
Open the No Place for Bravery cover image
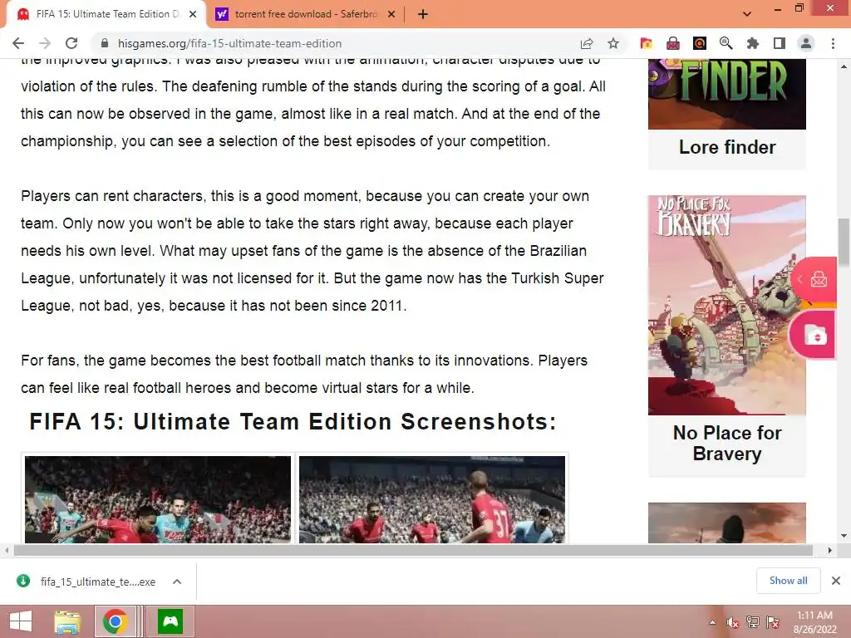tap(726, 305)
